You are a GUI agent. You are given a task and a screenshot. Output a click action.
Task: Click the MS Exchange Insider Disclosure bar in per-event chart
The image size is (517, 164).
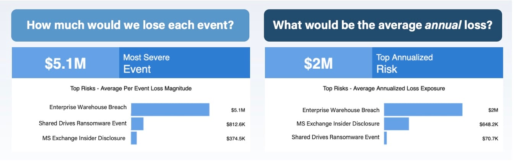(x=134, y=138)
